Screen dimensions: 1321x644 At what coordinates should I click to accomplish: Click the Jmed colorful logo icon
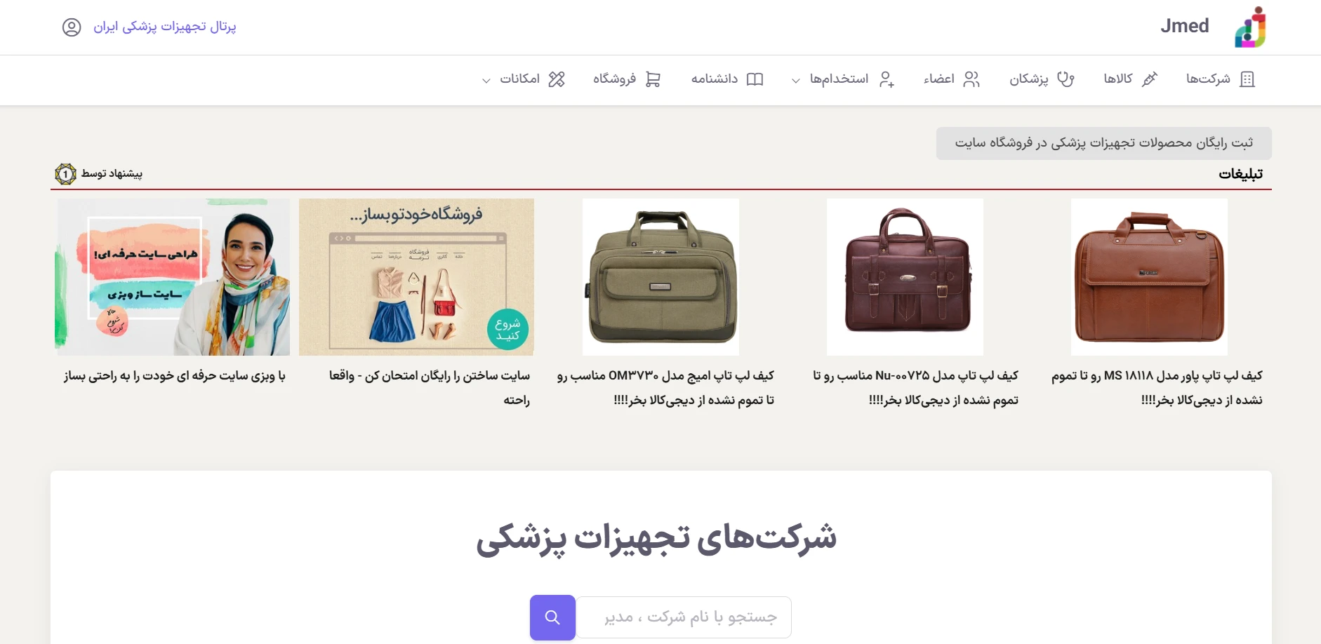click(1250, 27)
